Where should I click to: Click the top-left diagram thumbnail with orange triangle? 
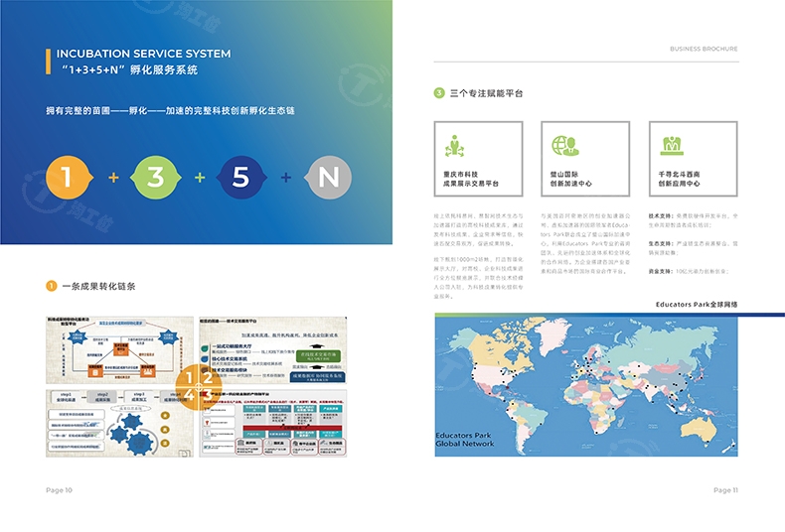(x=118, y=347)
